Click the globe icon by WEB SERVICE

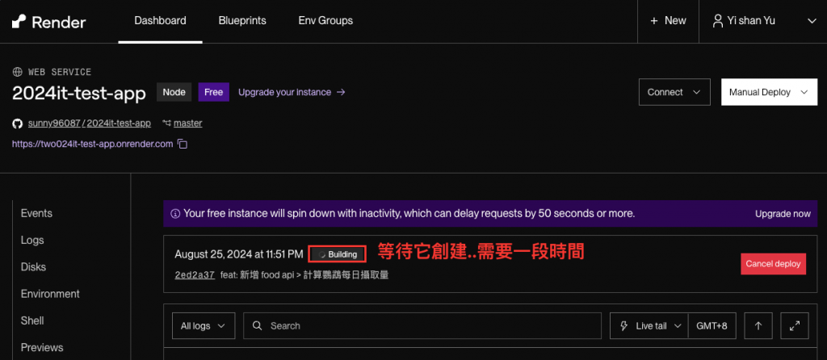coord(18,72)
